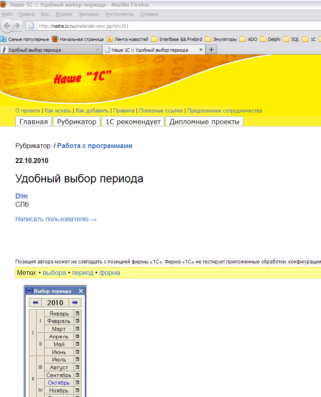Click the 'выбора' tag link

pos(54,273)
